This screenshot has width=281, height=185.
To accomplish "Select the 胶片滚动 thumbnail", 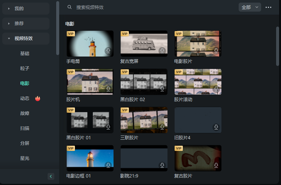I will (198, 82).
